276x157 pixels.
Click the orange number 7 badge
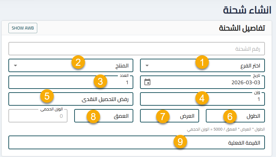pos(163,116)
